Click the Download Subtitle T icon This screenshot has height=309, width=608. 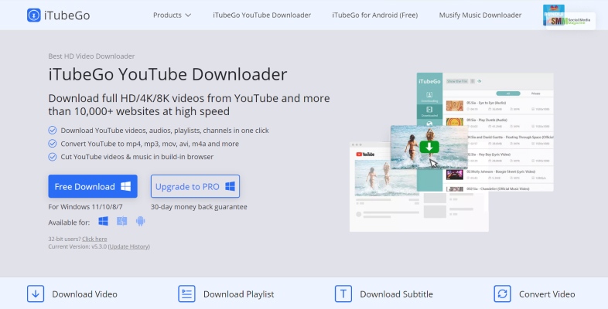[x=343, y=294]
